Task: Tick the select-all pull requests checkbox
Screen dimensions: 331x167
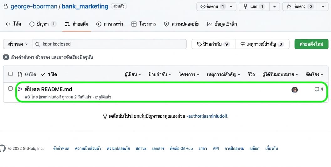Action: (x=10, y=74)
